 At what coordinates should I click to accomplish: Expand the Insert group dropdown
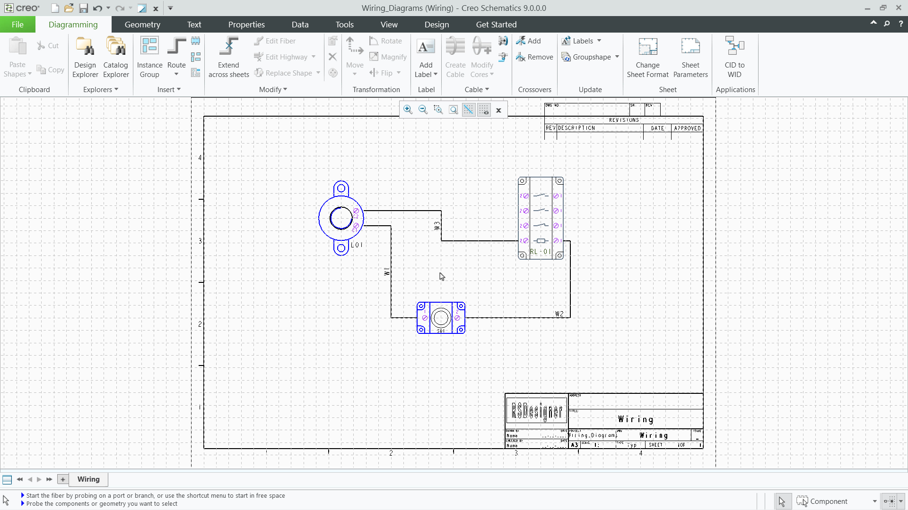tap(169, 90)
